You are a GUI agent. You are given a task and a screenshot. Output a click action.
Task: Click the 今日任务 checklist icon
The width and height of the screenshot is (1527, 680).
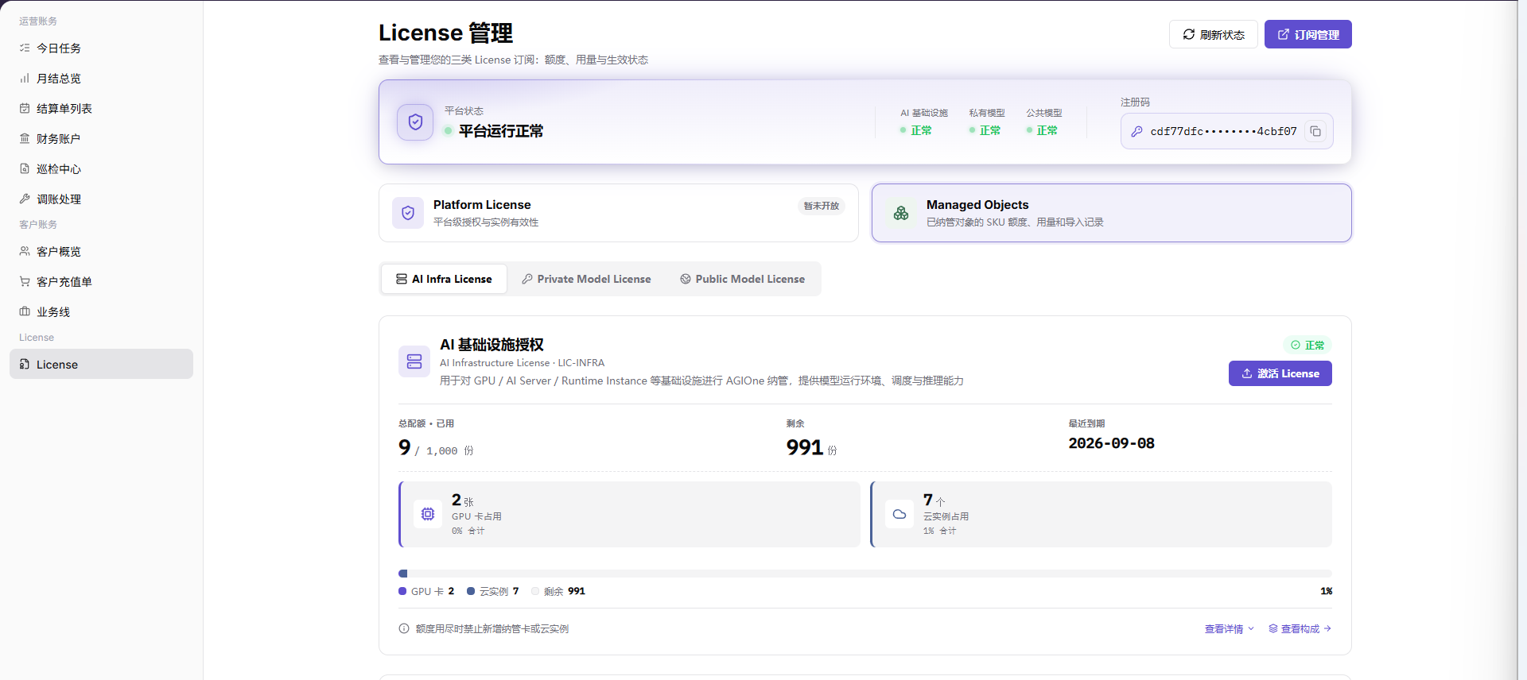coord(25,48)
